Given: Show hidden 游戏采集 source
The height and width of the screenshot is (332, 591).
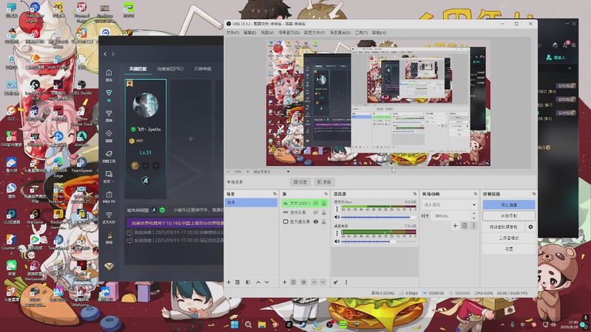Looking at the screenshot, I should 316,212.
